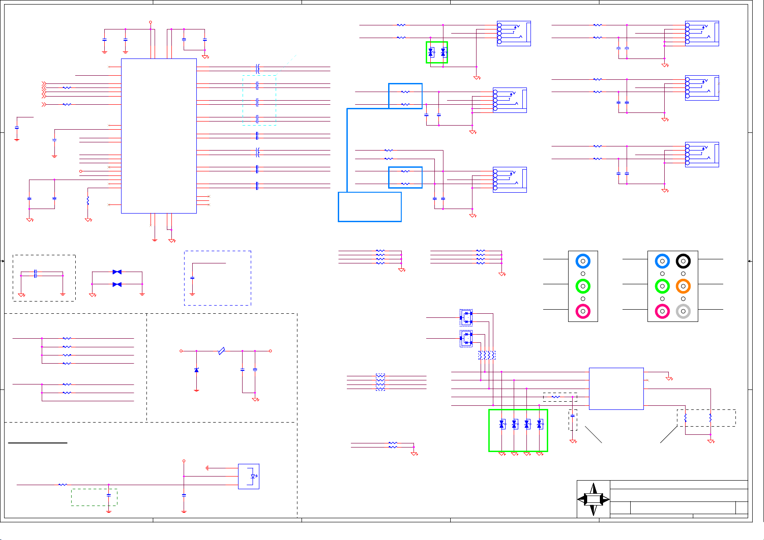This screenshot has height=540, width=764.
Task: Click the lower bidirectional diode symbol
Action: coord(117,284)
